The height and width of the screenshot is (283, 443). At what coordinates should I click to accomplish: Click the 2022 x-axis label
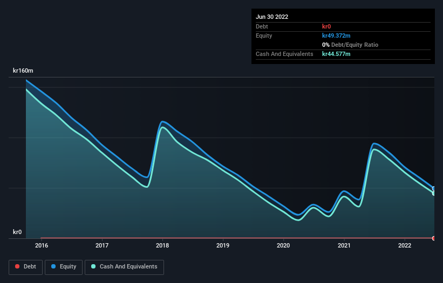(x=405, y=245)
